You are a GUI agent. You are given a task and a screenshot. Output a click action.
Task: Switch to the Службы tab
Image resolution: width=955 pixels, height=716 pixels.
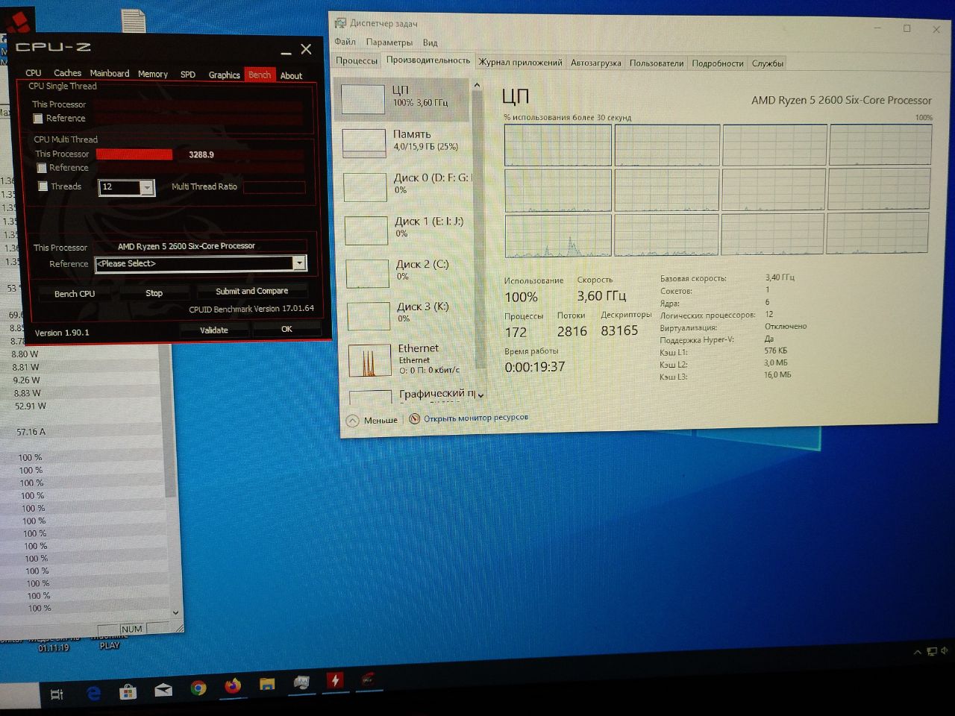click(x=768, y=63)
